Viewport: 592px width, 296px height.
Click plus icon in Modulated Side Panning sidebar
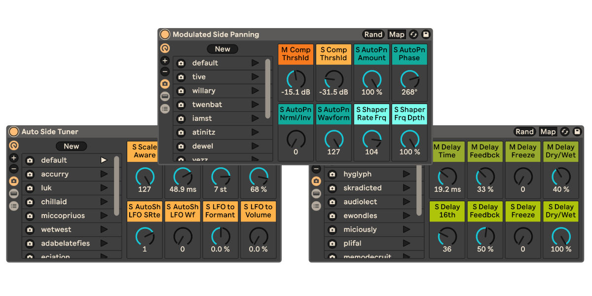165,61
